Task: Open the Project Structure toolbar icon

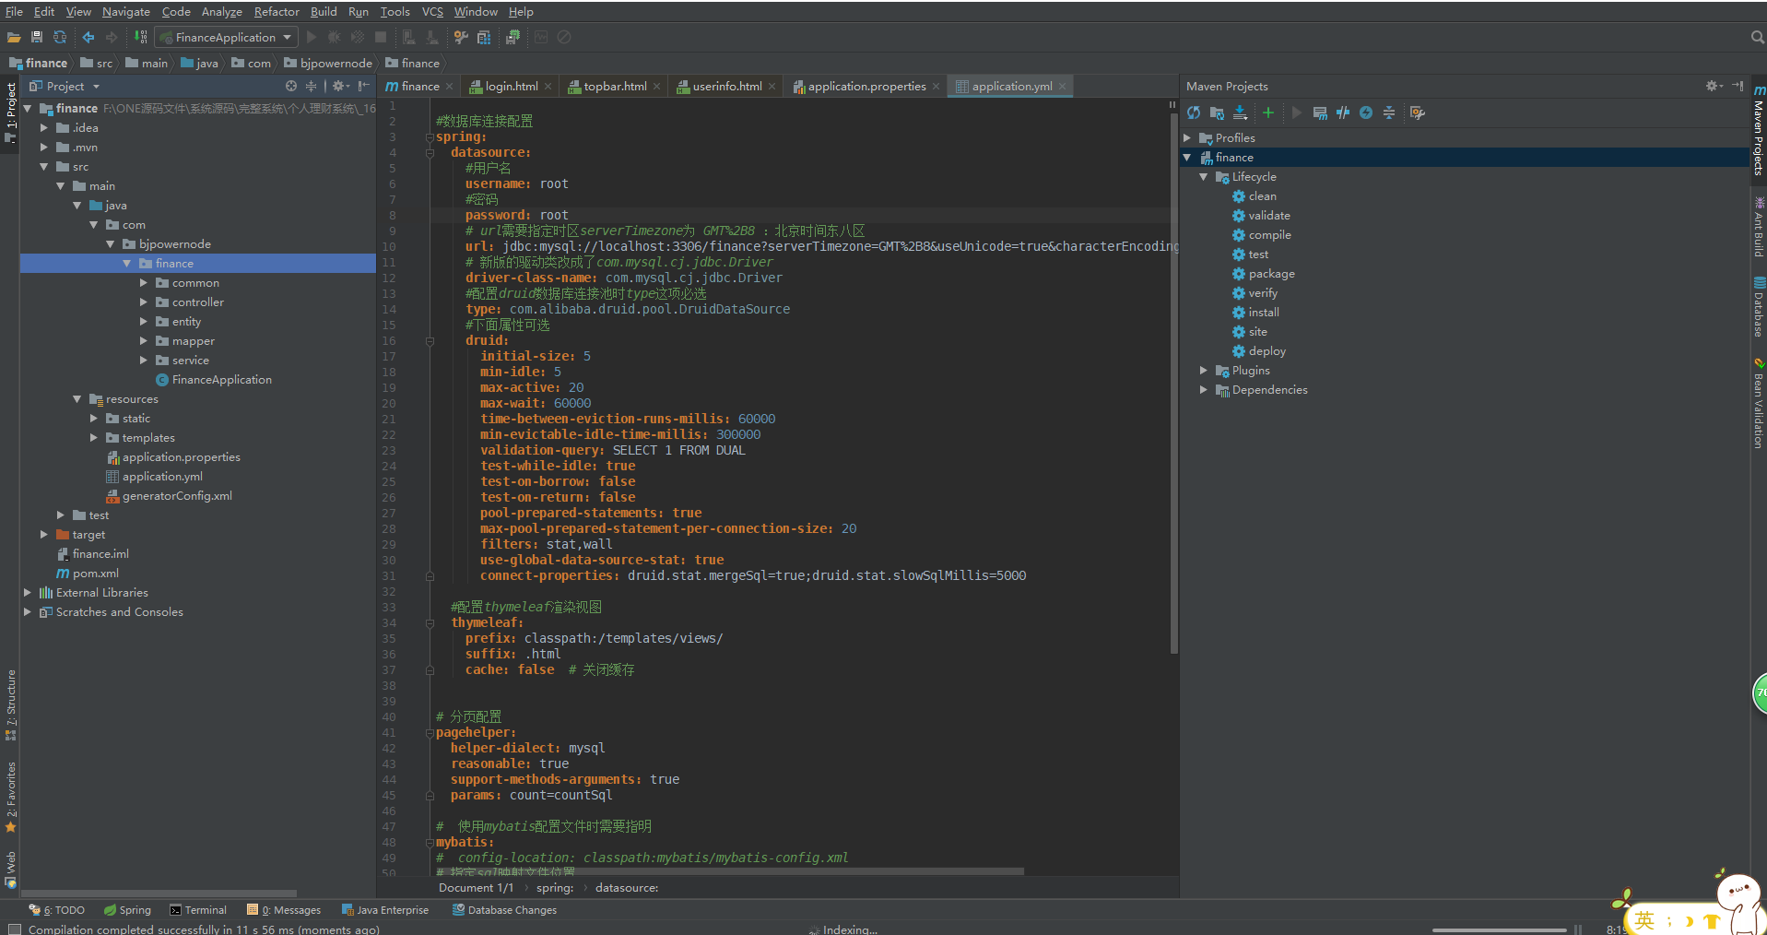Action: (484, 37)
